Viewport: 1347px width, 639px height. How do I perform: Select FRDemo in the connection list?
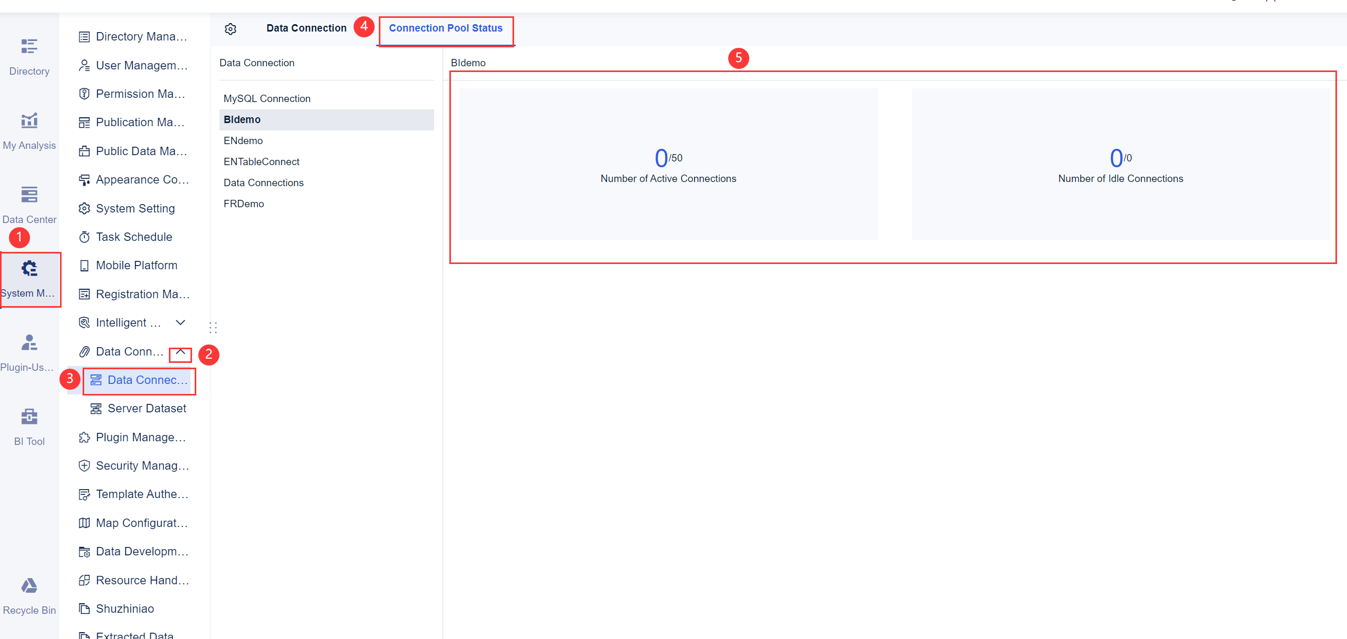pos(244,204)
